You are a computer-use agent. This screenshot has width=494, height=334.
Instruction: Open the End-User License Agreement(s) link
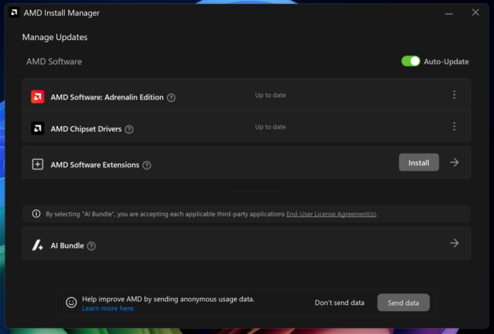click(x=331, y=213)
